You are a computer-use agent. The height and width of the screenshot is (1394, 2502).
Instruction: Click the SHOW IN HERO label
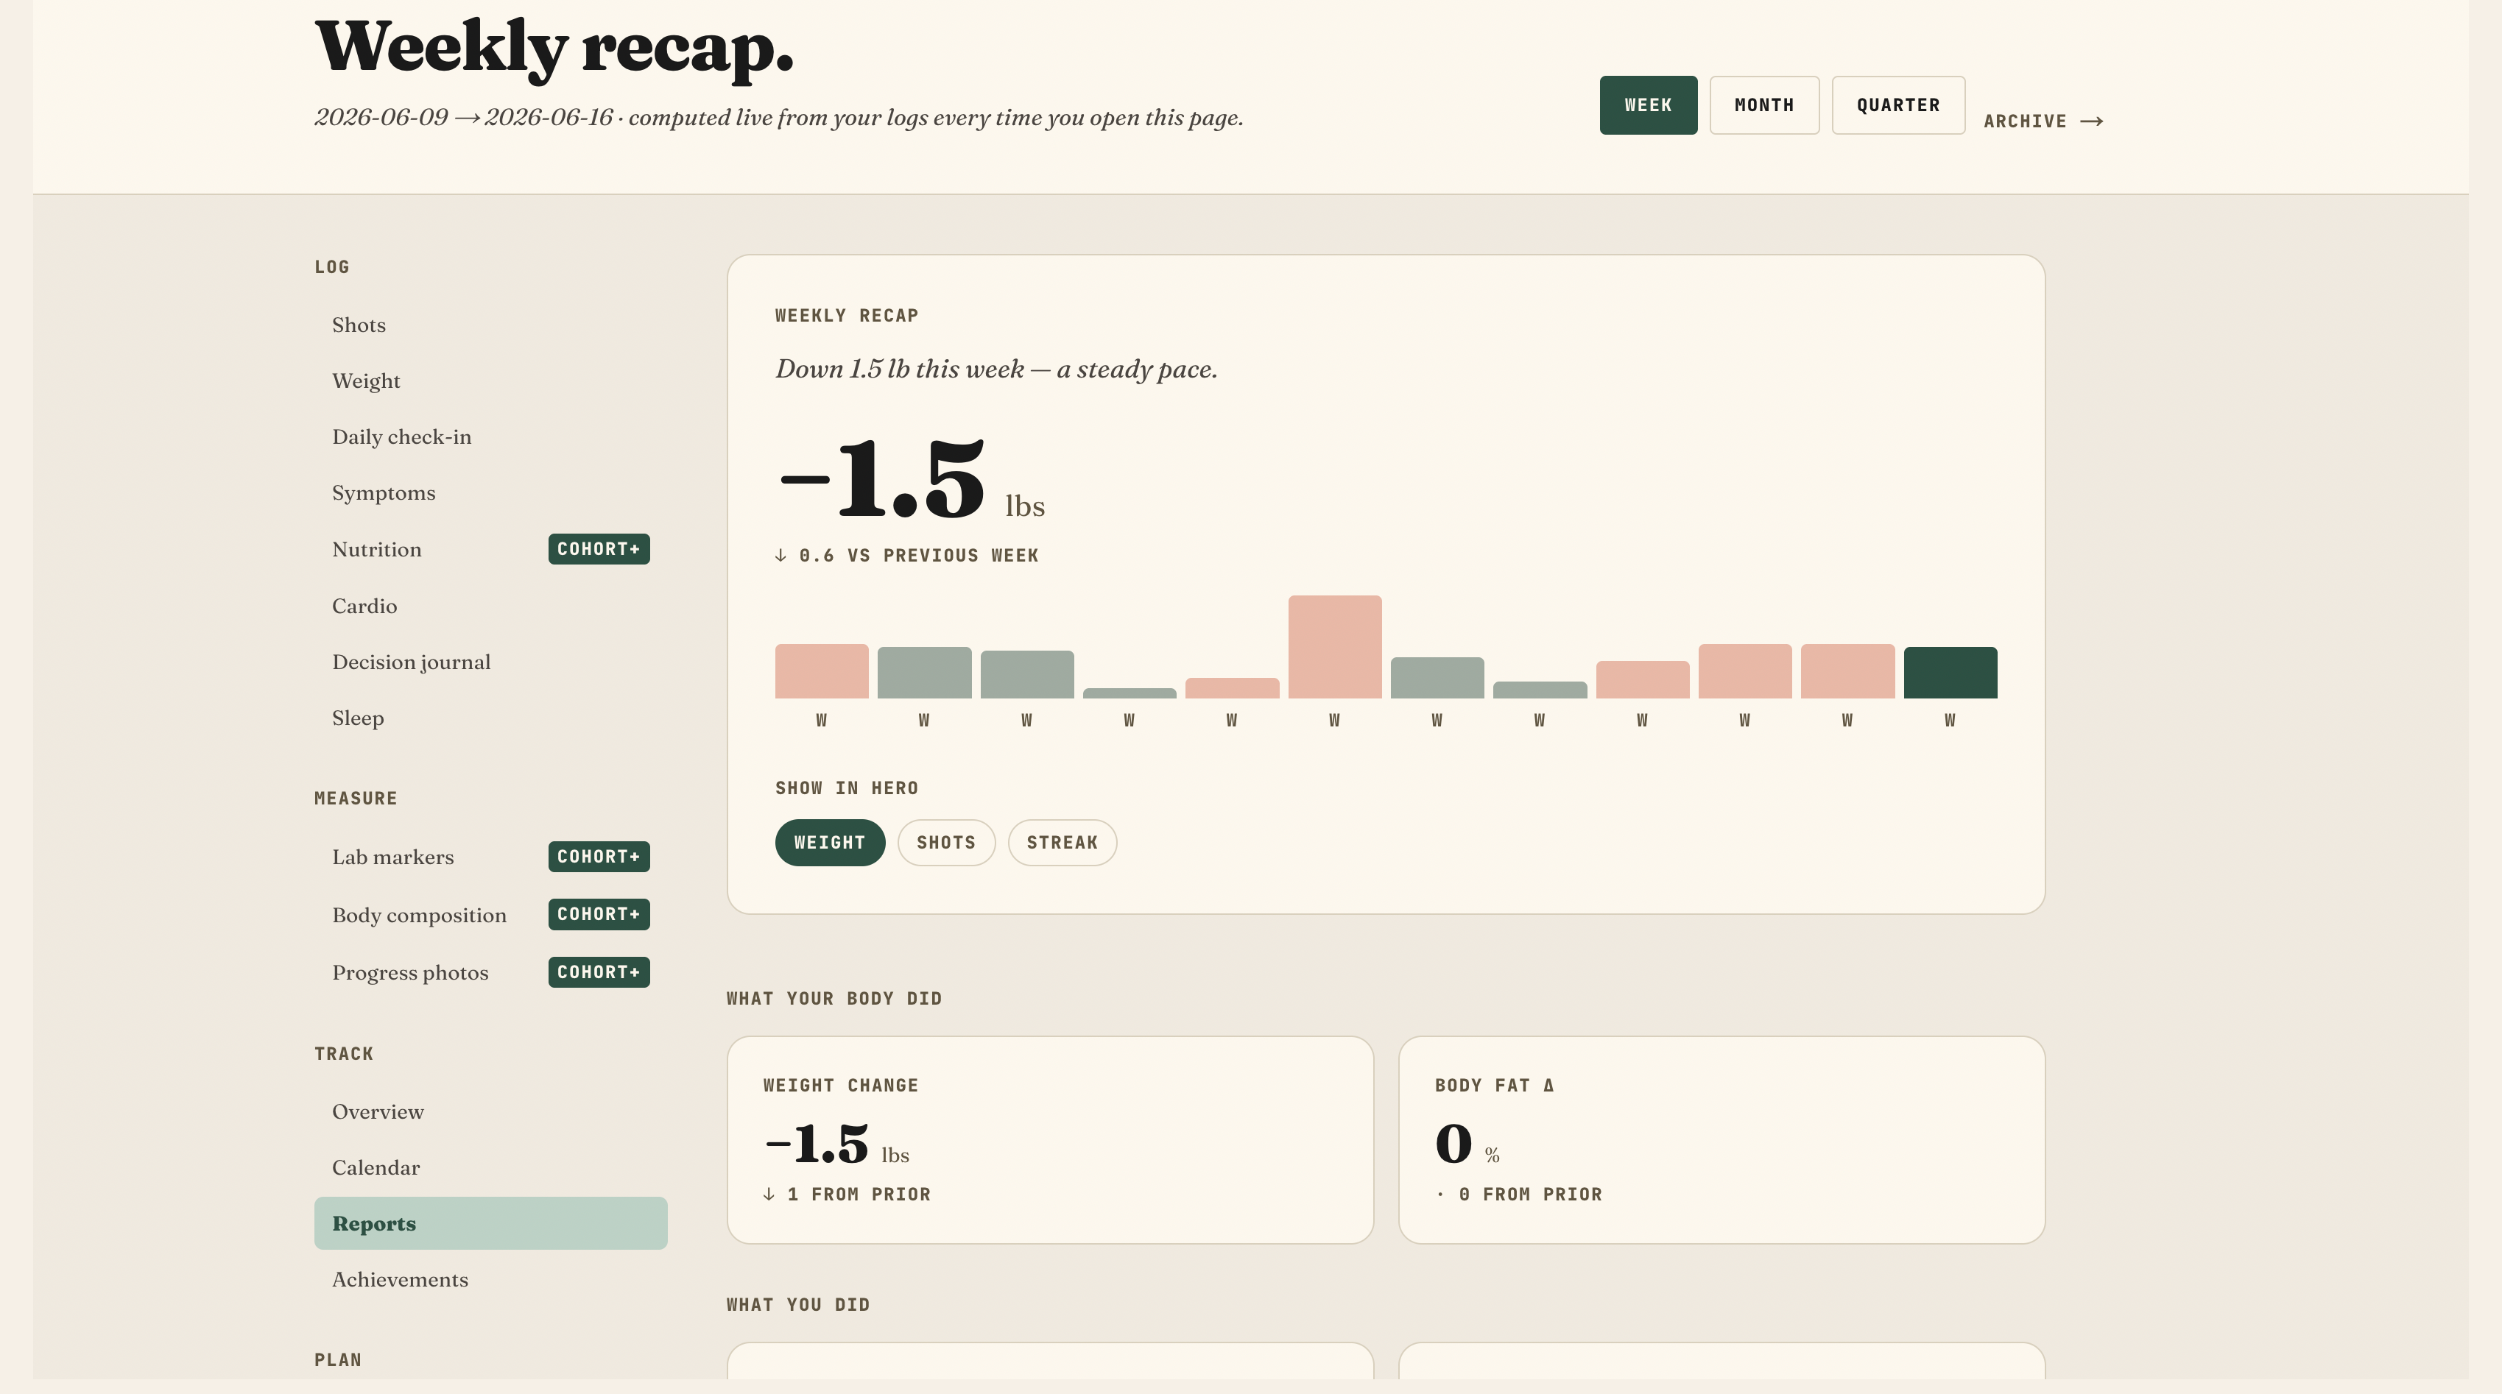[x=846, y=788]
